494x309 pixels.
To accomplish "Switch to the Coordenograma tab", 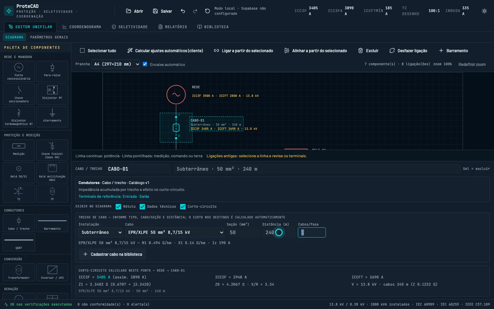I will click(82, 27).
